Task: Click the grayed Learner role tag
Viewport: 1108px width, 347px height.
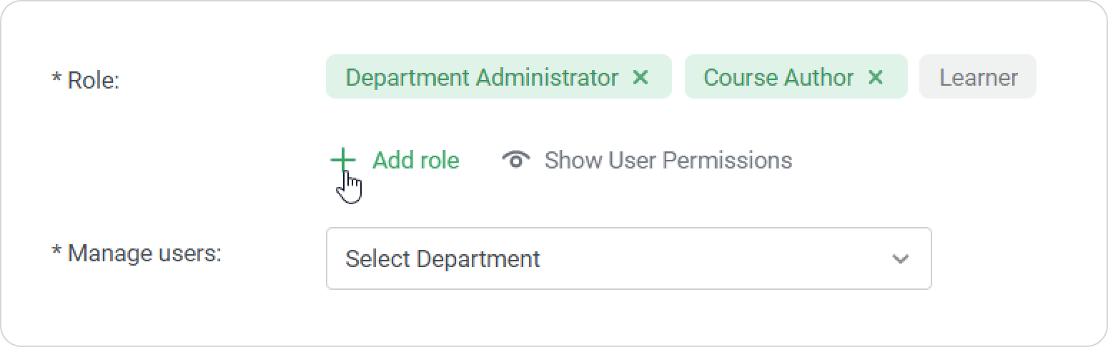Action: pyautogui.click(x=977, y=77)
